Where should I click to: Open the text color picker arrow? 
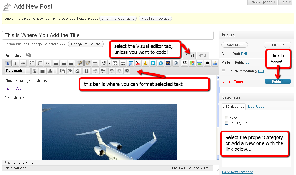pyautogui.click(x=55, y=71)
